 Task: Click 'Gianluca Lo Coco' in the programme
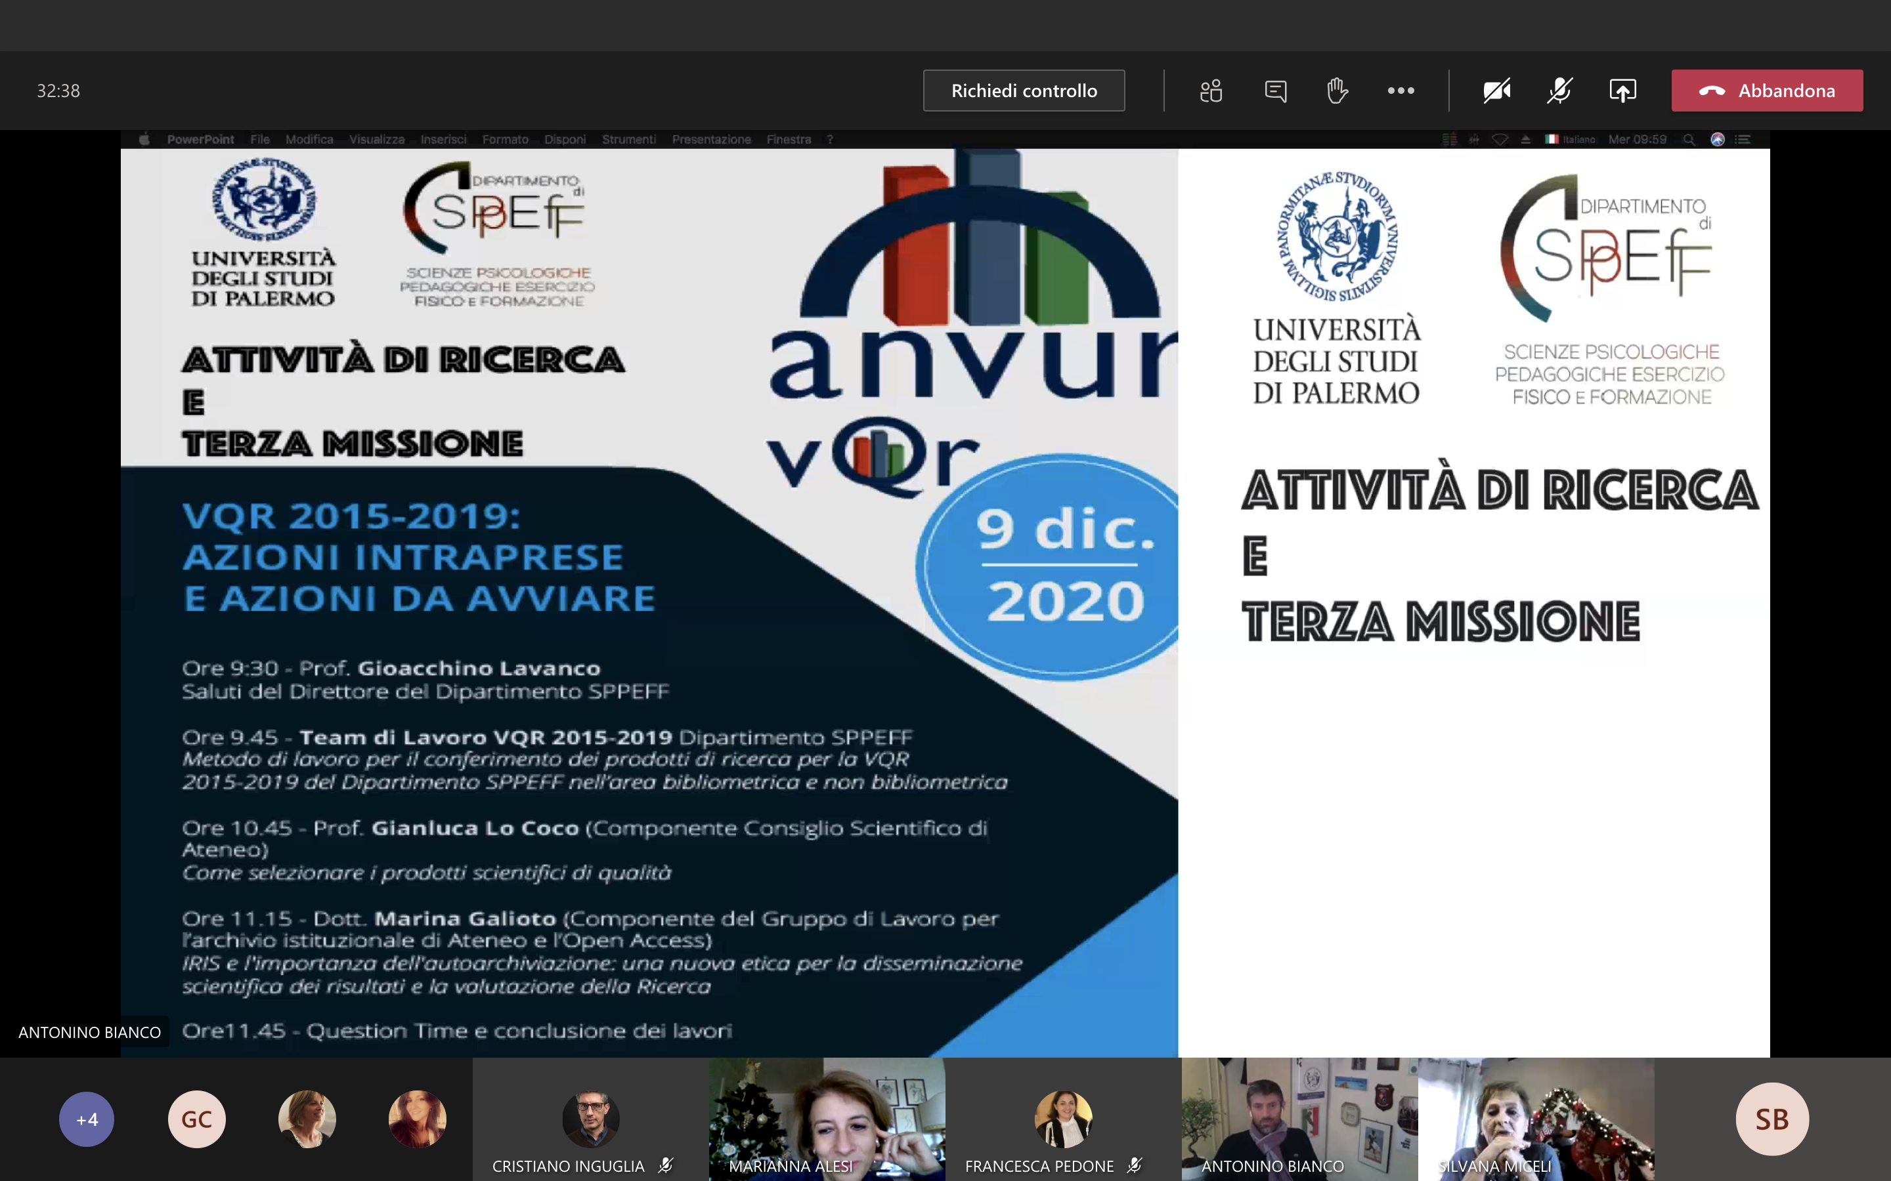[x=475, y=828]
